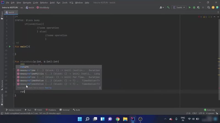Open the user account dropdown in toolbar
220x123 pixels.
point(162,8)
